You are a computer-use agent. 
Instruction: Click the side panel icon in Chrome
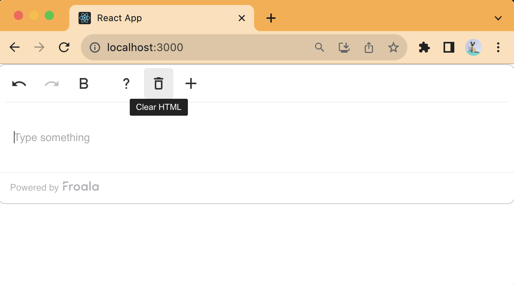tap(448, 47)
